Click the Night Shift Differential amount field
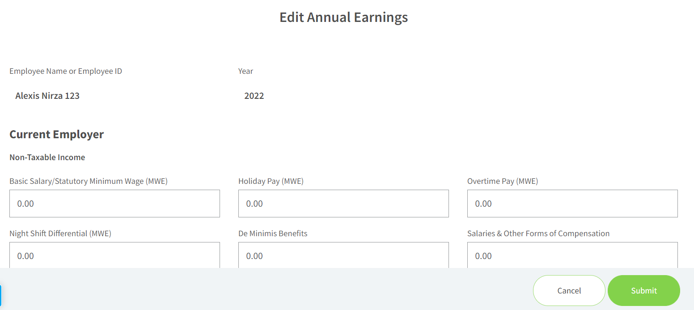 (x=114, y=255)
